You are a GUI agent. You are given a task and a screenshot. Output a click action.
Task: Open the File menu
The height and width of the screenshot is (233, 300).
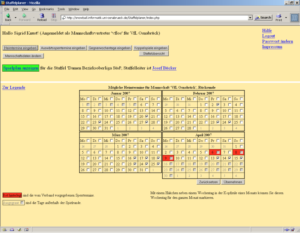click(x=7, y=9)
